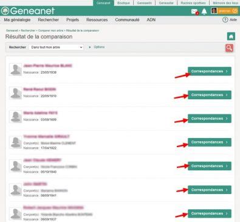240x222 pixels.
Task: Open the mail envelope messages icon
Action: (x=194, y=12)
